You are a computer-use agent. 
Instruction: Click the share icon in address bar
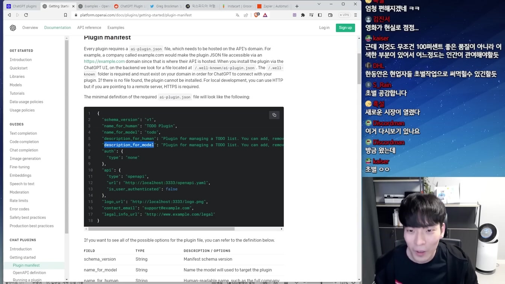click(x=246, y=15)
